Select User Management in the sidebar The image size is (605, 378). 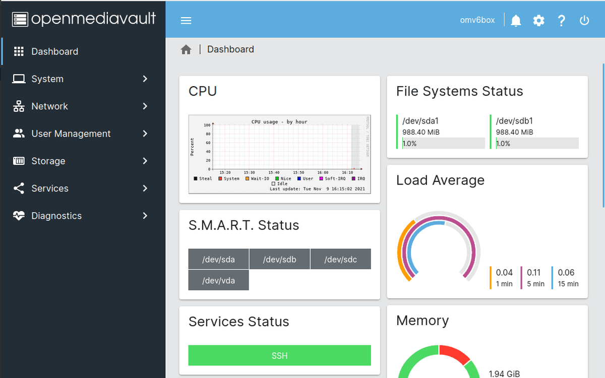pos(83,134)
